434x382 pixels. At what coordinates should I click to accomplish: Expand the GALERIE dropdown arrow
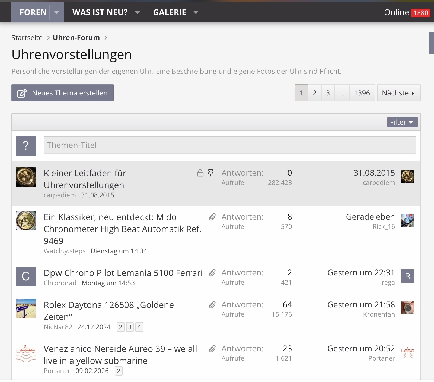pos(196,12)
